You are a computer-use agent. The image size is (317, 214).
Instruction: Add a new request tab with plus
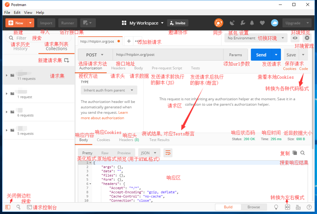coord(129,41)
